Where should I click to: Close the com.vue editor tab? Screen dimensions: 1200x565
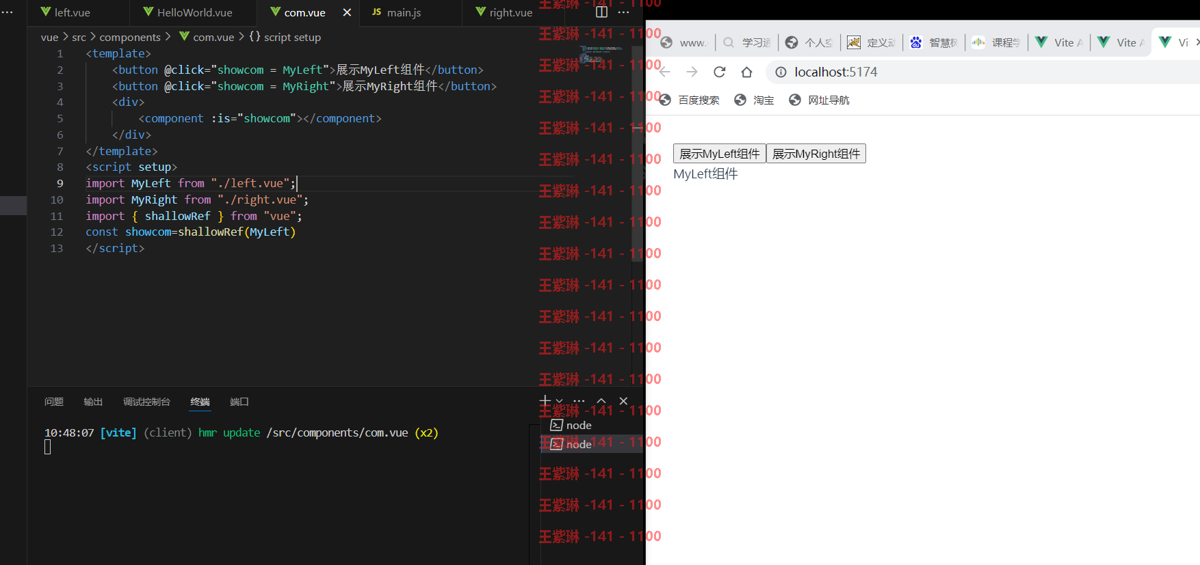pos(347,12)
